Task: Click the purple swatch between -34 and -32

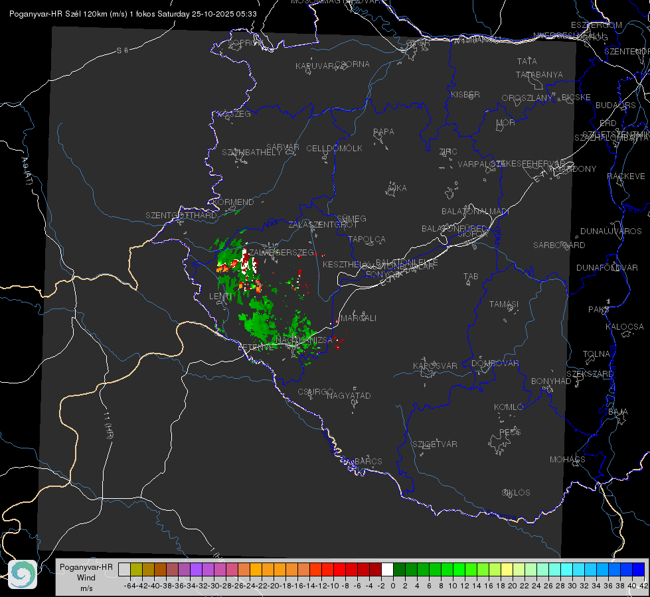Action: click(196, 570)
